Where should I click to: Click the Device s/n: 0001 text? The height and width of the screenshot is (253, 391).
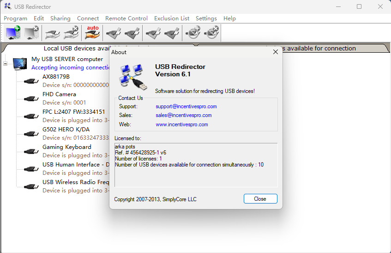pyautogui.click(x=64, y=103)
